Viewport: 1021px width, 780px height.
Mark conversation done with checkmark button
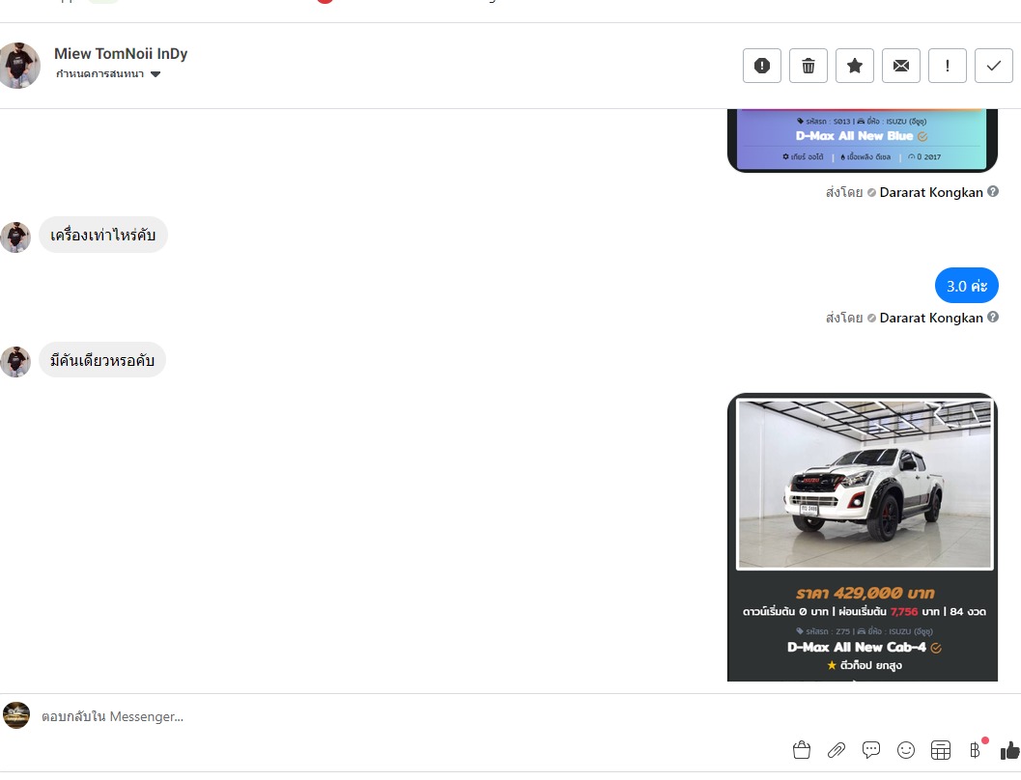[x=994, y=66]
